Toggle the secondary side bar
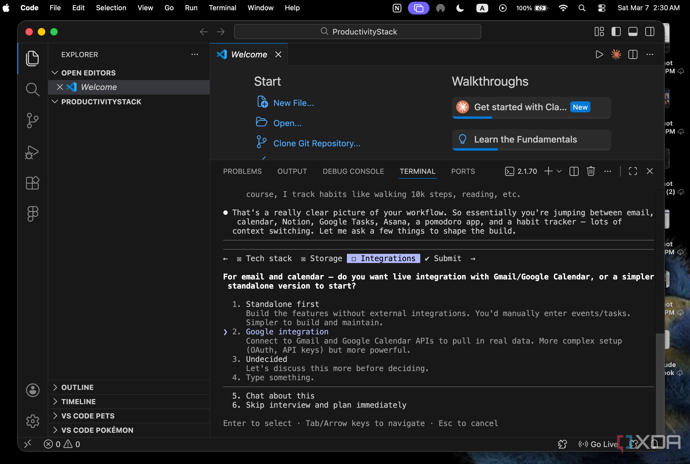This screenshot has width=690, height=464. tap(650, 31)
